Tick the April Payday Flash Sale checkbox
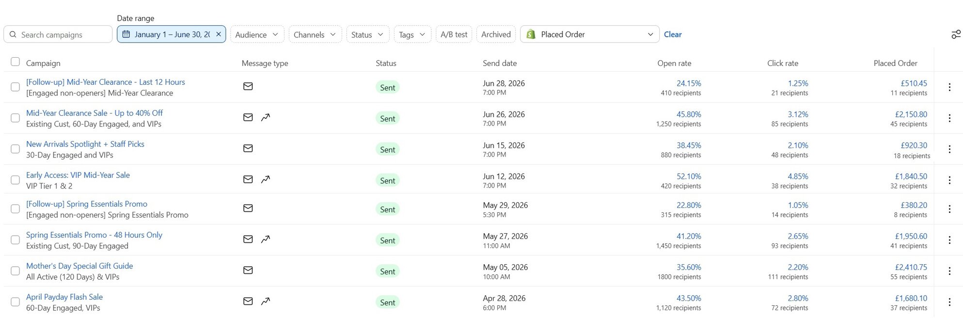Image resolution: width=963 pixels, height=318 pixels. pyautogui.click(x=16, y=302)
